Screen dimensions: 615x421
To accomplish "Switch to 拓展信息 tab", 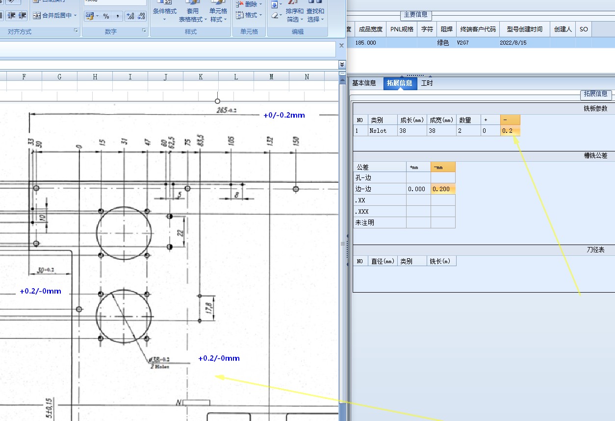I will tap(400, 83).
